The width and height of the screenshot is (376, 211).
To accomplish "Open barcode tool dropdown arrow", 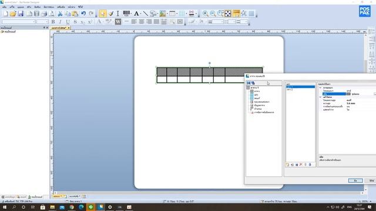I will (x=131, y=13).
